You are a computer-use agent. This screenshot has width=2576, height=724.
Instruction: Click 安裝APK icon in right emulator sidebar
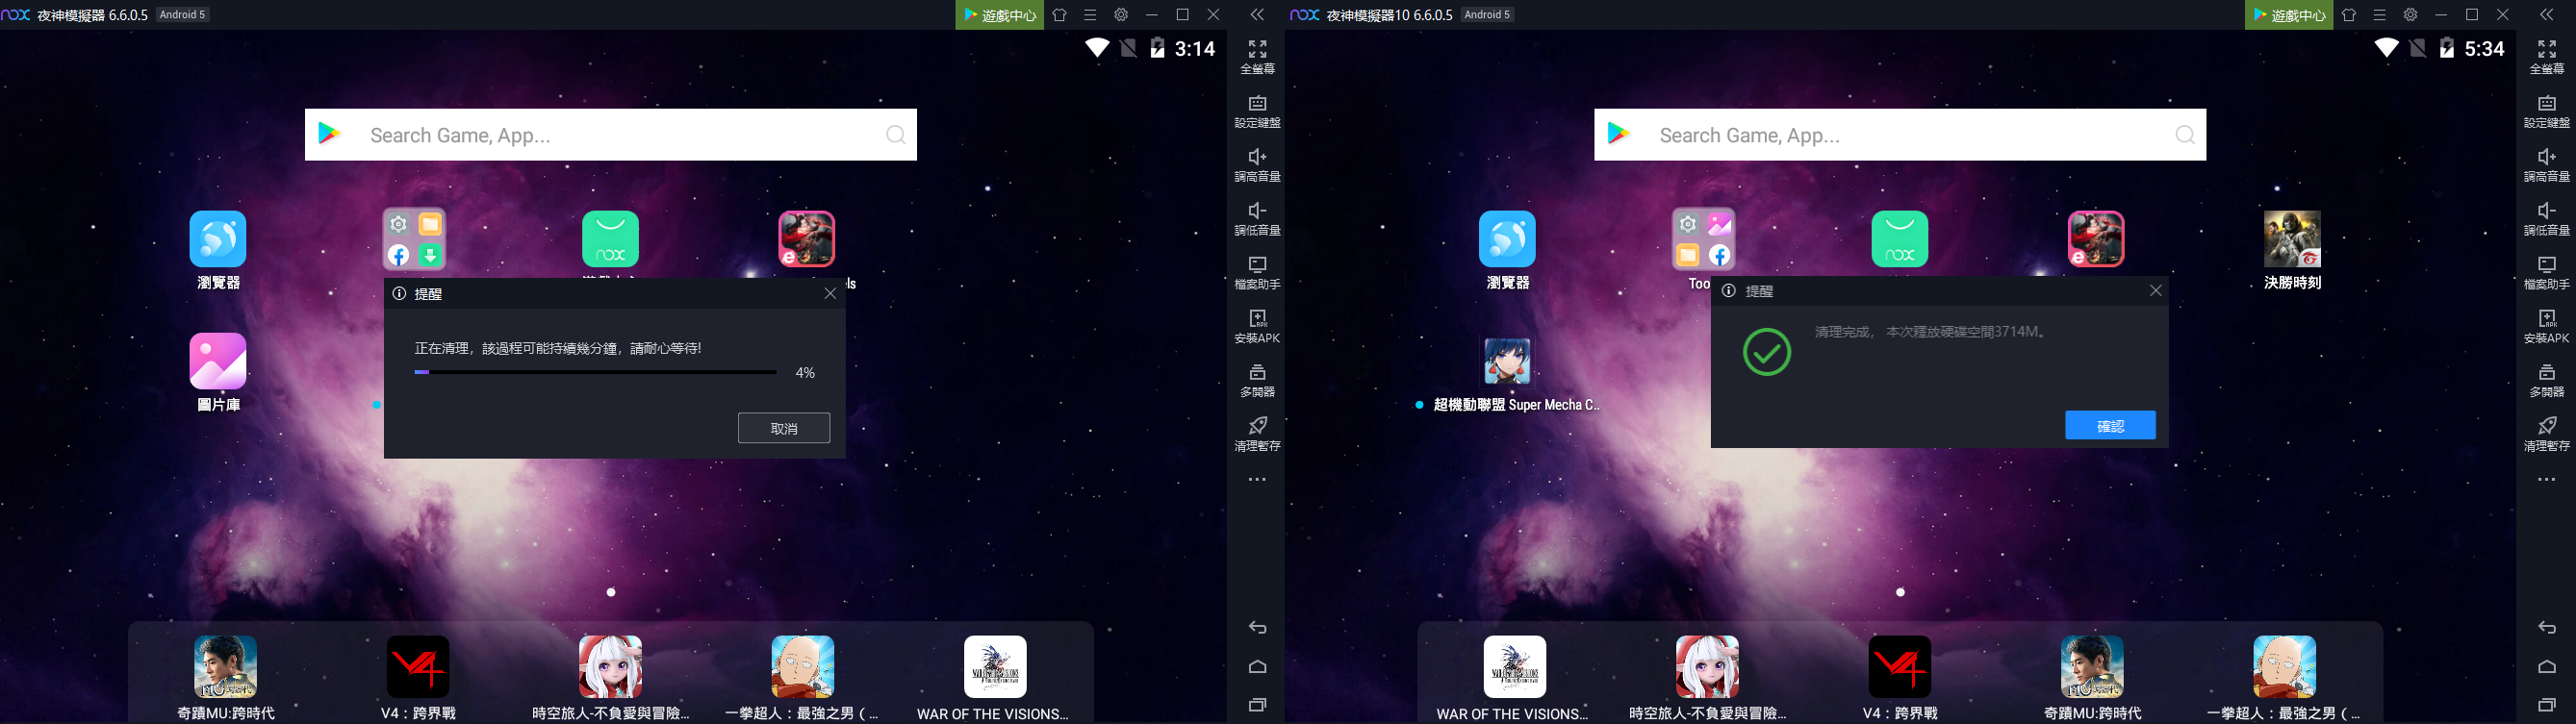pos(2546,325)
